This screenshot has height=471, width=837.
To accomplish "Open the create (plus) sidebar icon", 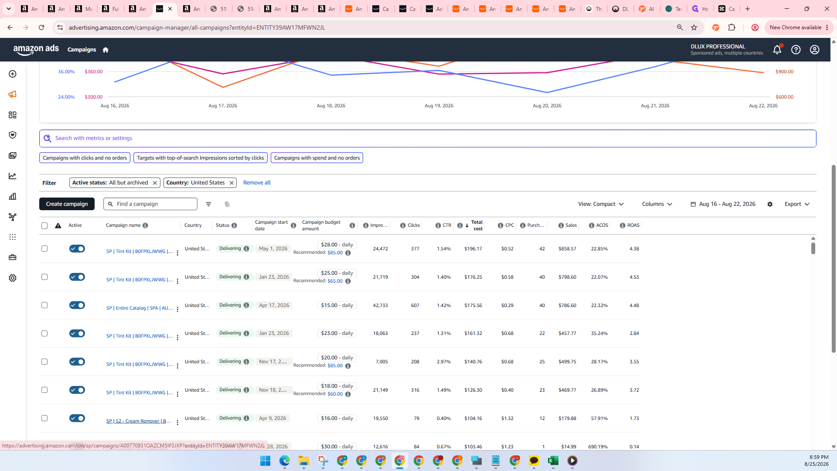I will [x=13, y=74].
